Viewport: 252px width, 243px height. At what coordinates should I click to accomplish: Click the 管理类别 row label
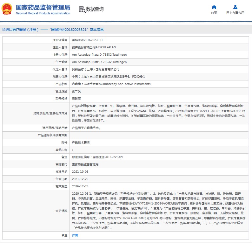coord(61,91)
